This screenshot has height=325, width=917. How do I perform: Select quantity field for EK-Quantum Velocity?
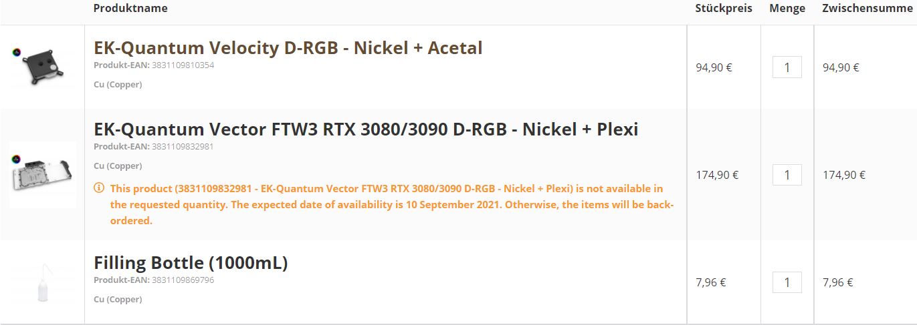(787, 67)
